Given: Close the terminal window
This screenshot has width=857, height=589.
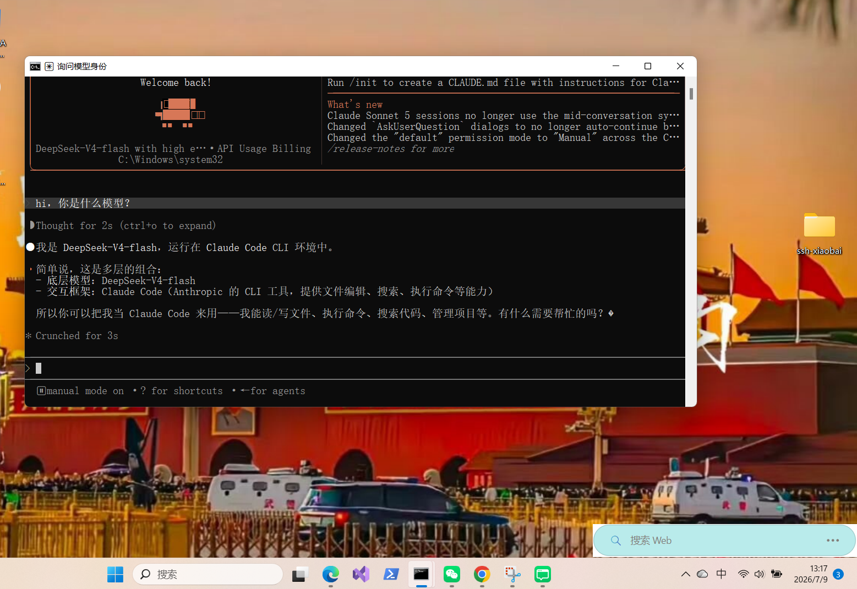Looking at the screenshot, I should (680, 66).
